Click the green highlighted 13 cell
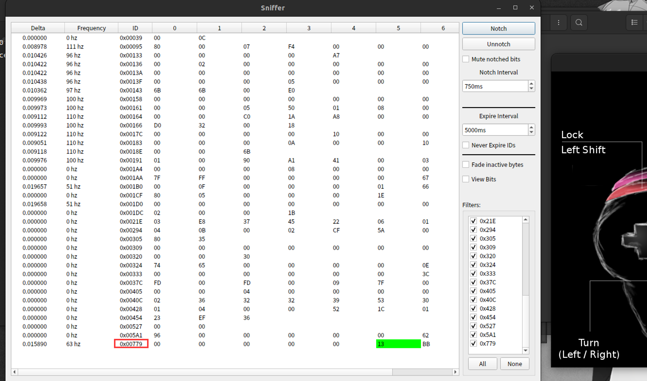This screenshot has width=647, height=381. click(398, 344)
